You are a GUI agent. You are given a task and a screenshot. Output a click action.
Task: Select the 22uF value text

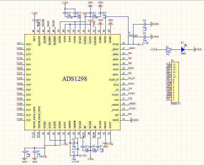point(94,151)
